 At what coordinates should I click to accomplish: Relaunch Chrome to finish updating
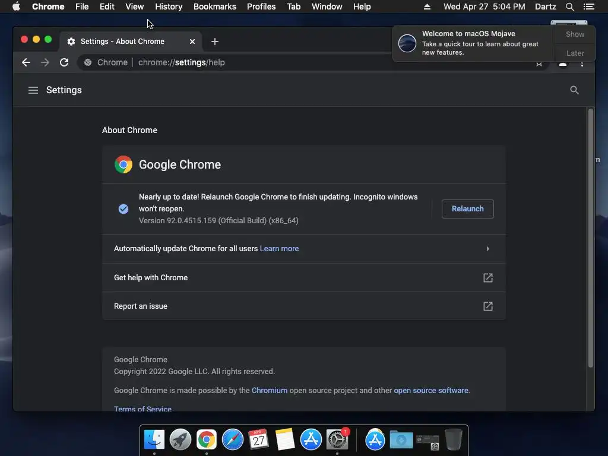(468, 209)
